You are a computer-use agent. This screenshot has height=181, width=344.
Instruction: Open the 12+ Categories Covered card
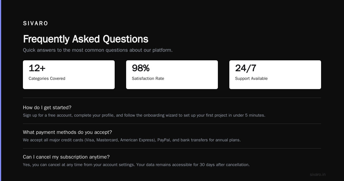point(69,75)
